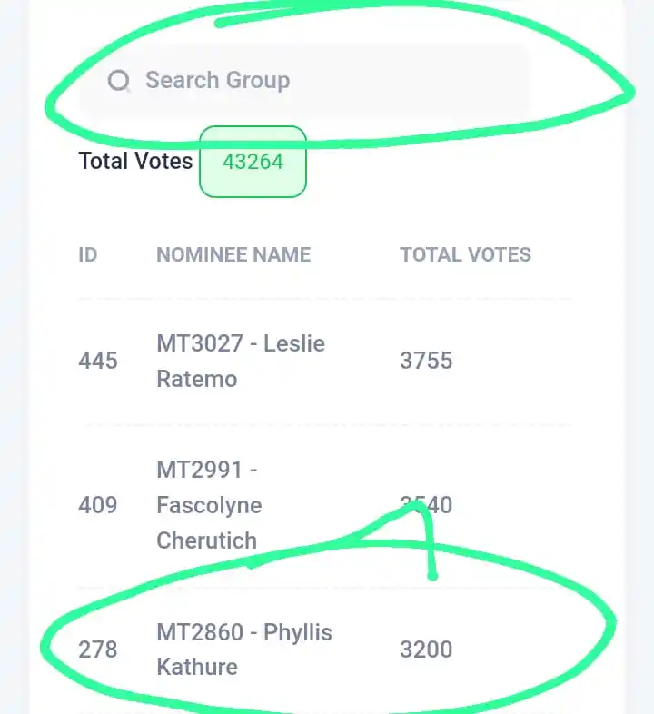Open MT2860 - Phyllis Kathure entry
Screen dimensions: 654x714
tap(244, 650)
